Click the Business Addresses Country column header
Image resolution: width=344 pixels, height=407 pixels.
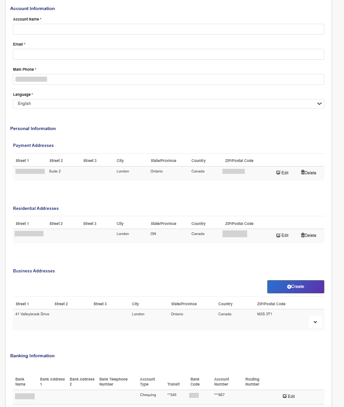click(225, 304)
